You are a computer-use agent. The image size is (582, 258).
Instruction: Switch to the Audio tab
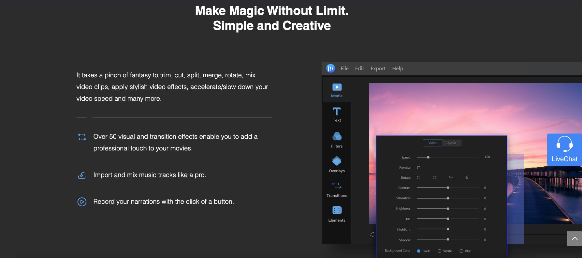point(452,143)
